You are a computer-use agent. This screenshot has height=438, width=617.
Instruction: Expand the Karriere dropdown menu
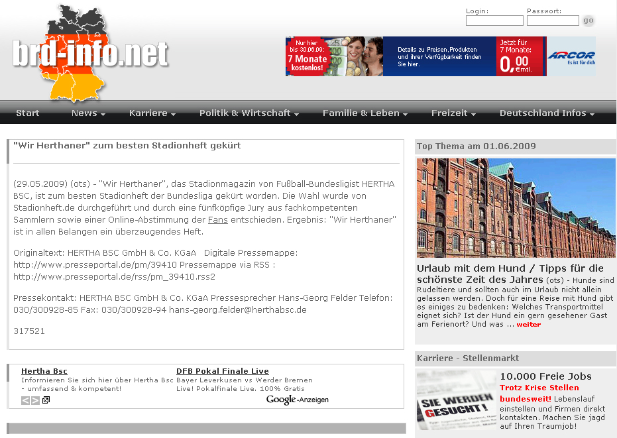click(152, 113)
